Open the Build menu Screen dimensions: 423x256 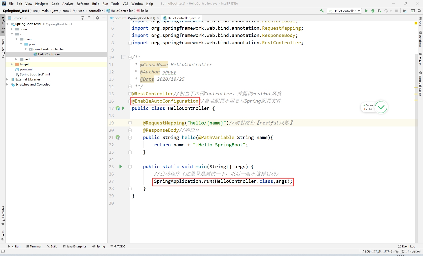point(96,4)
